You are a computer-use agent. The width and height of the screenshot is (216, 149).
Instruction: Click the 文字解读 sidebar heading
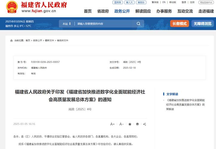pyautogui.click(x=172, y=94)
